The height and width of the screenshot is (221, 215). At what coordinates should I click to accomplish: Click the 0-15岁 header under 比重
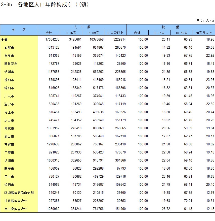click(x=159, y=33)
